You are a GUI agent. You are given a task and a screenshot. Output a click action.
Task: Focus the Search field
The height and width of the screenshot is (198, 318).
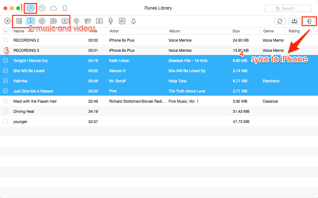click(288, 8)
